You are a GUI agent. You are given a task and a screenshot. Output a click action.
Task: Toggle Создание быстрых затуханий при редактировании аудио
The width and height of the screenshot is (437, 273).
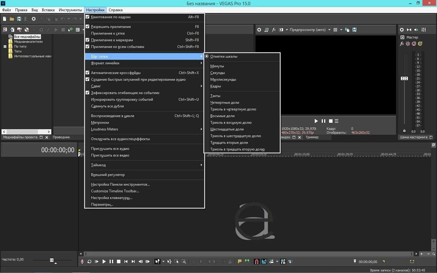(144, 79)
